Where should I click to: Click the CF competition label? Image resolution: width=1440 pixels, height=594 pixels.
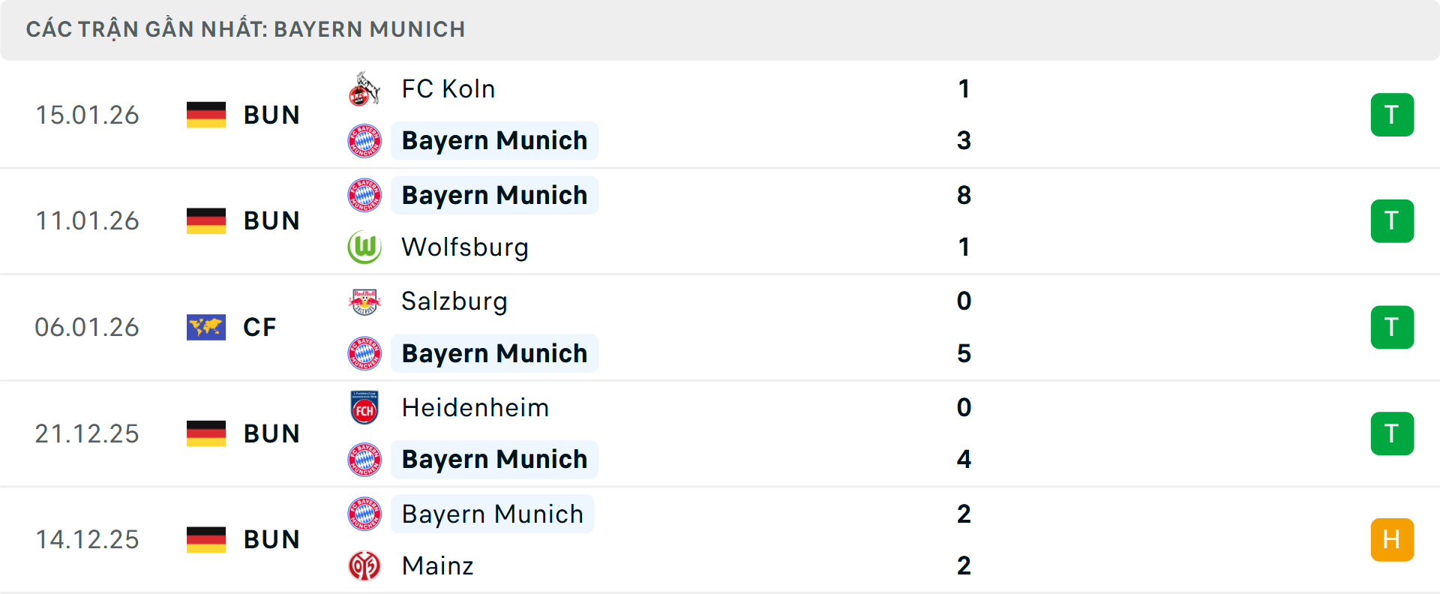[x=259, y=327]
